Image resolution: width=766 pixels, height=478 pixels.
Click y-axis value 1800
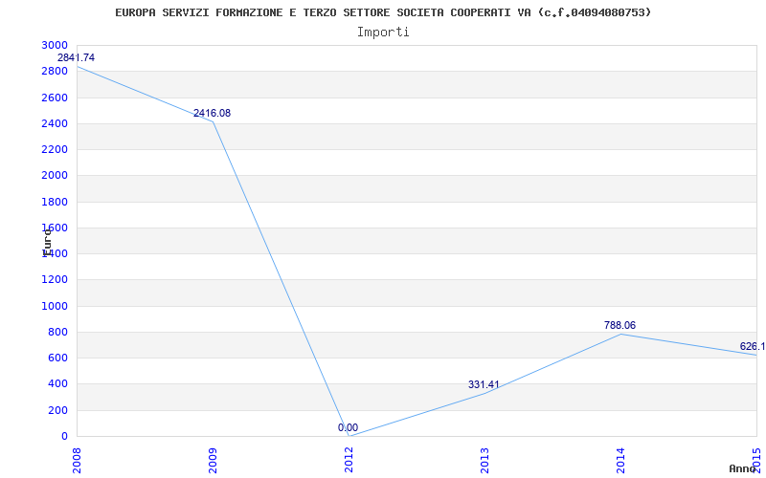point(56,202)
